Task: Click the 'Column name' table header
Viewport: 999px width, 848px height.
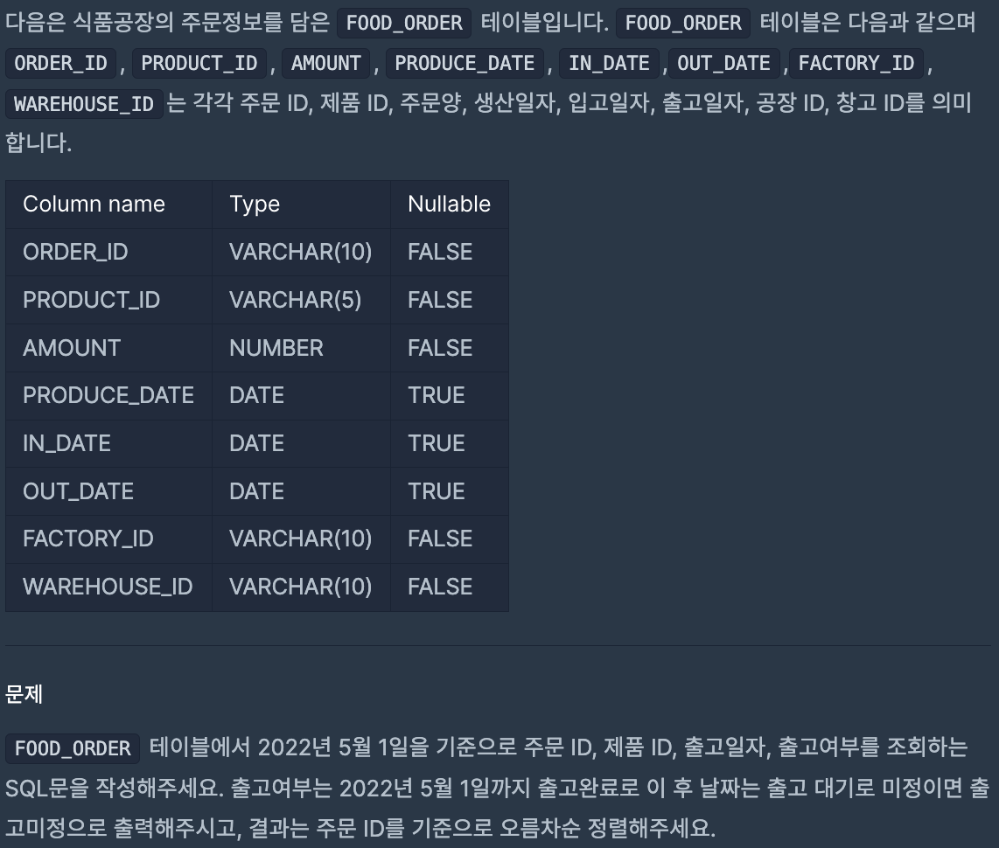Action: point(109,205)
